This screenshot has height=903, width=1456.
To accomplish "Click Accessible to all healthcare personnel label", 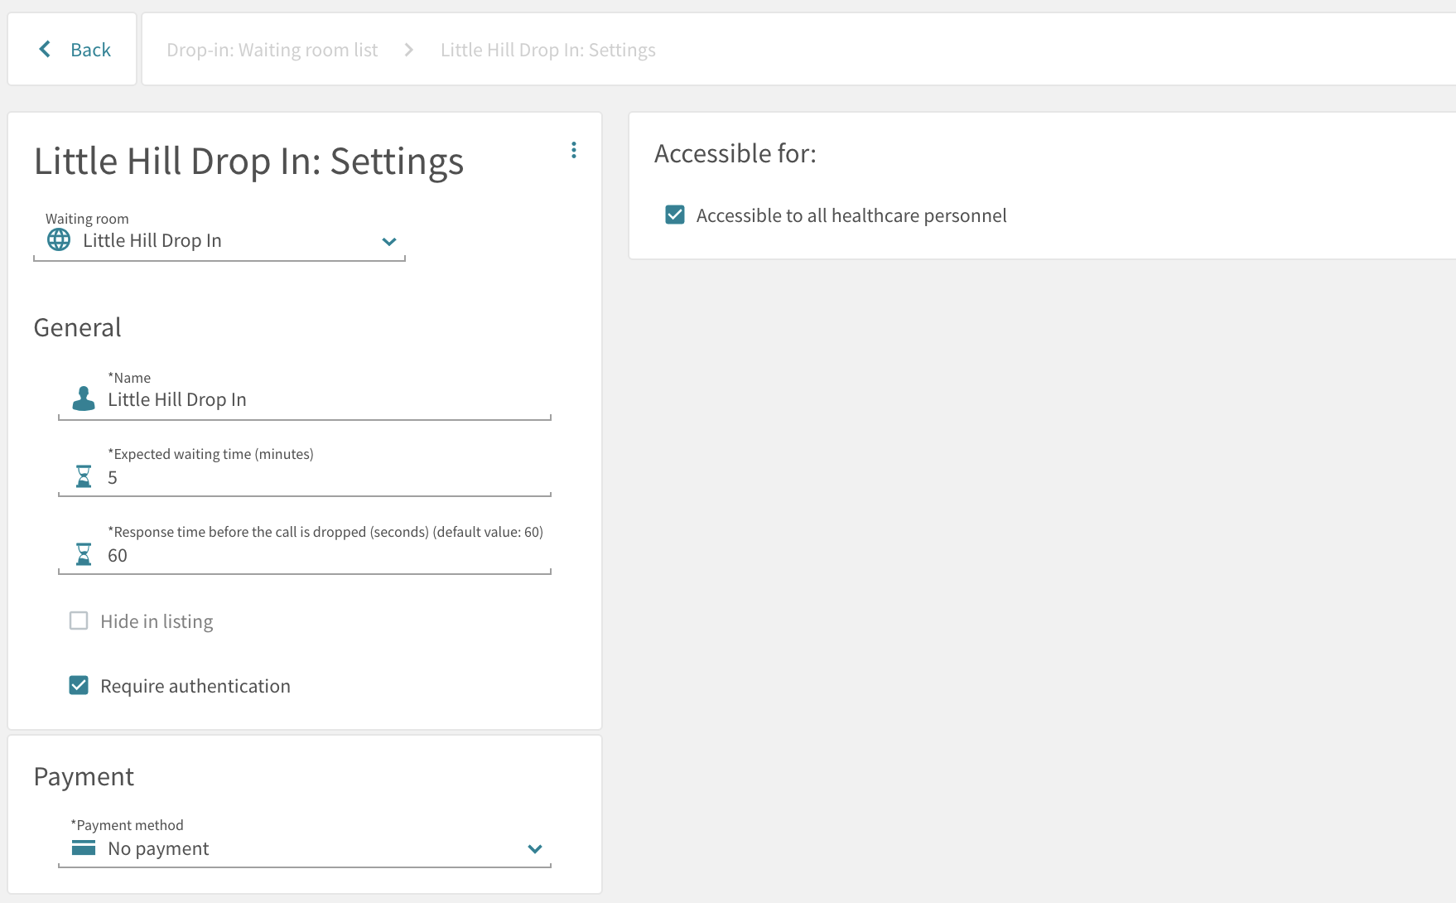I will click(x=851, y=215).
